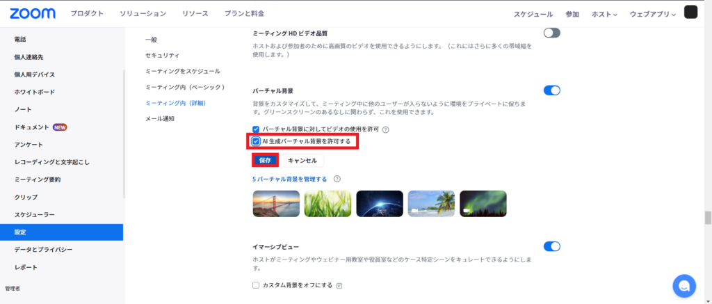Toggle the ミーティング HD ビデオ品質 switch

click(551, 33)
